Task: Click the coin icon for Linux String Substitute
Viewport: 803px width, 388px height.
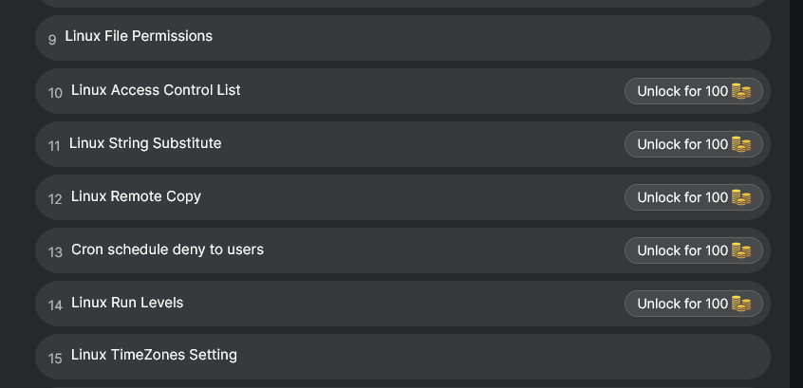Action: (741, 144)
